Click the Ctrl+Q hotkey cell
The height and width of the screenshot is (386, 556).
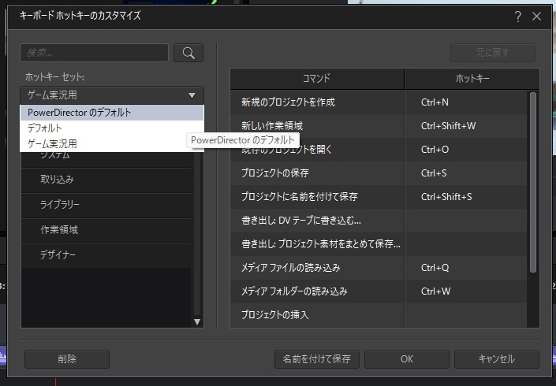(466, 268)
